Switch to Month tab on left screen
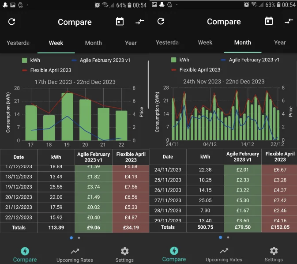 point(94,43)
